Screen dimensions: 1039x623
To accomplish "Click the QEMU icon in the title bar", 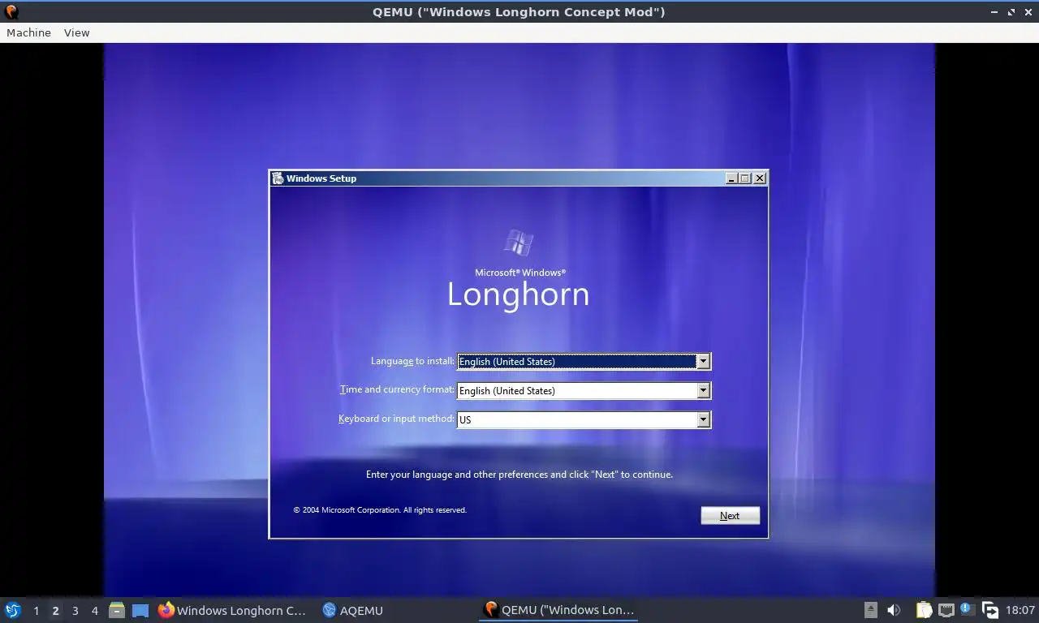I will point(11,12).
